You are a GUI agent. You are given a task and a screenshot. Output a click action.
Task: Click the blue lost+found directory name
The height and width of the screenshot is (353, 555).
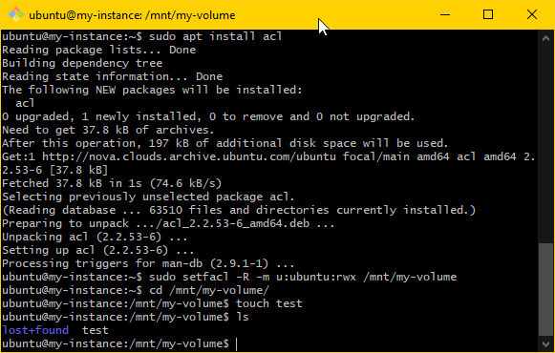click(35, 330)
